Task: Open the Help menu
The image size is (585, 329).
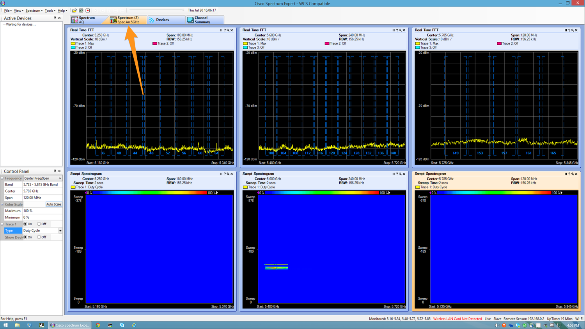Action: [x=62, y=11]
